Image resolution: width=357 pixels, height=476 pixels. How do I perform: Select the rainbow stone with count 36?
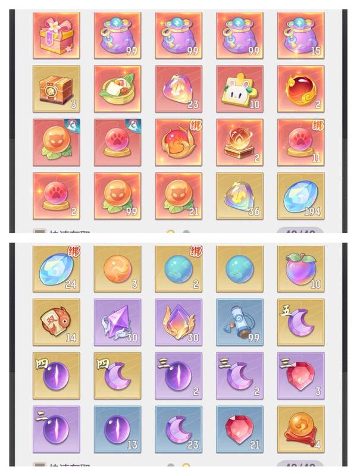(240, 196)
